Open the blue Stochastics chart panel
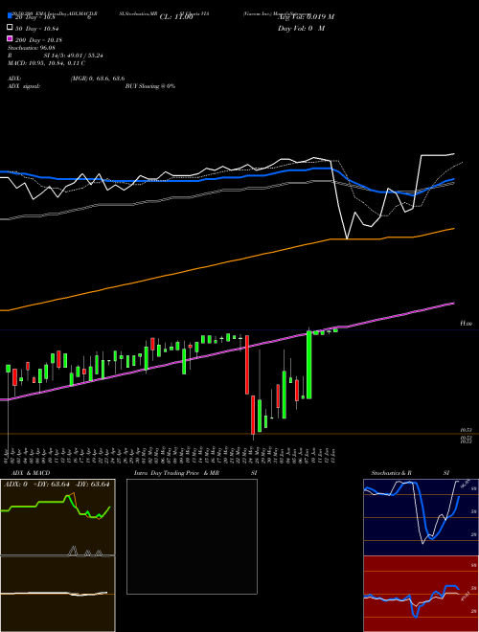The height and width of the screenshot is (632, 479). pos(421,517)
